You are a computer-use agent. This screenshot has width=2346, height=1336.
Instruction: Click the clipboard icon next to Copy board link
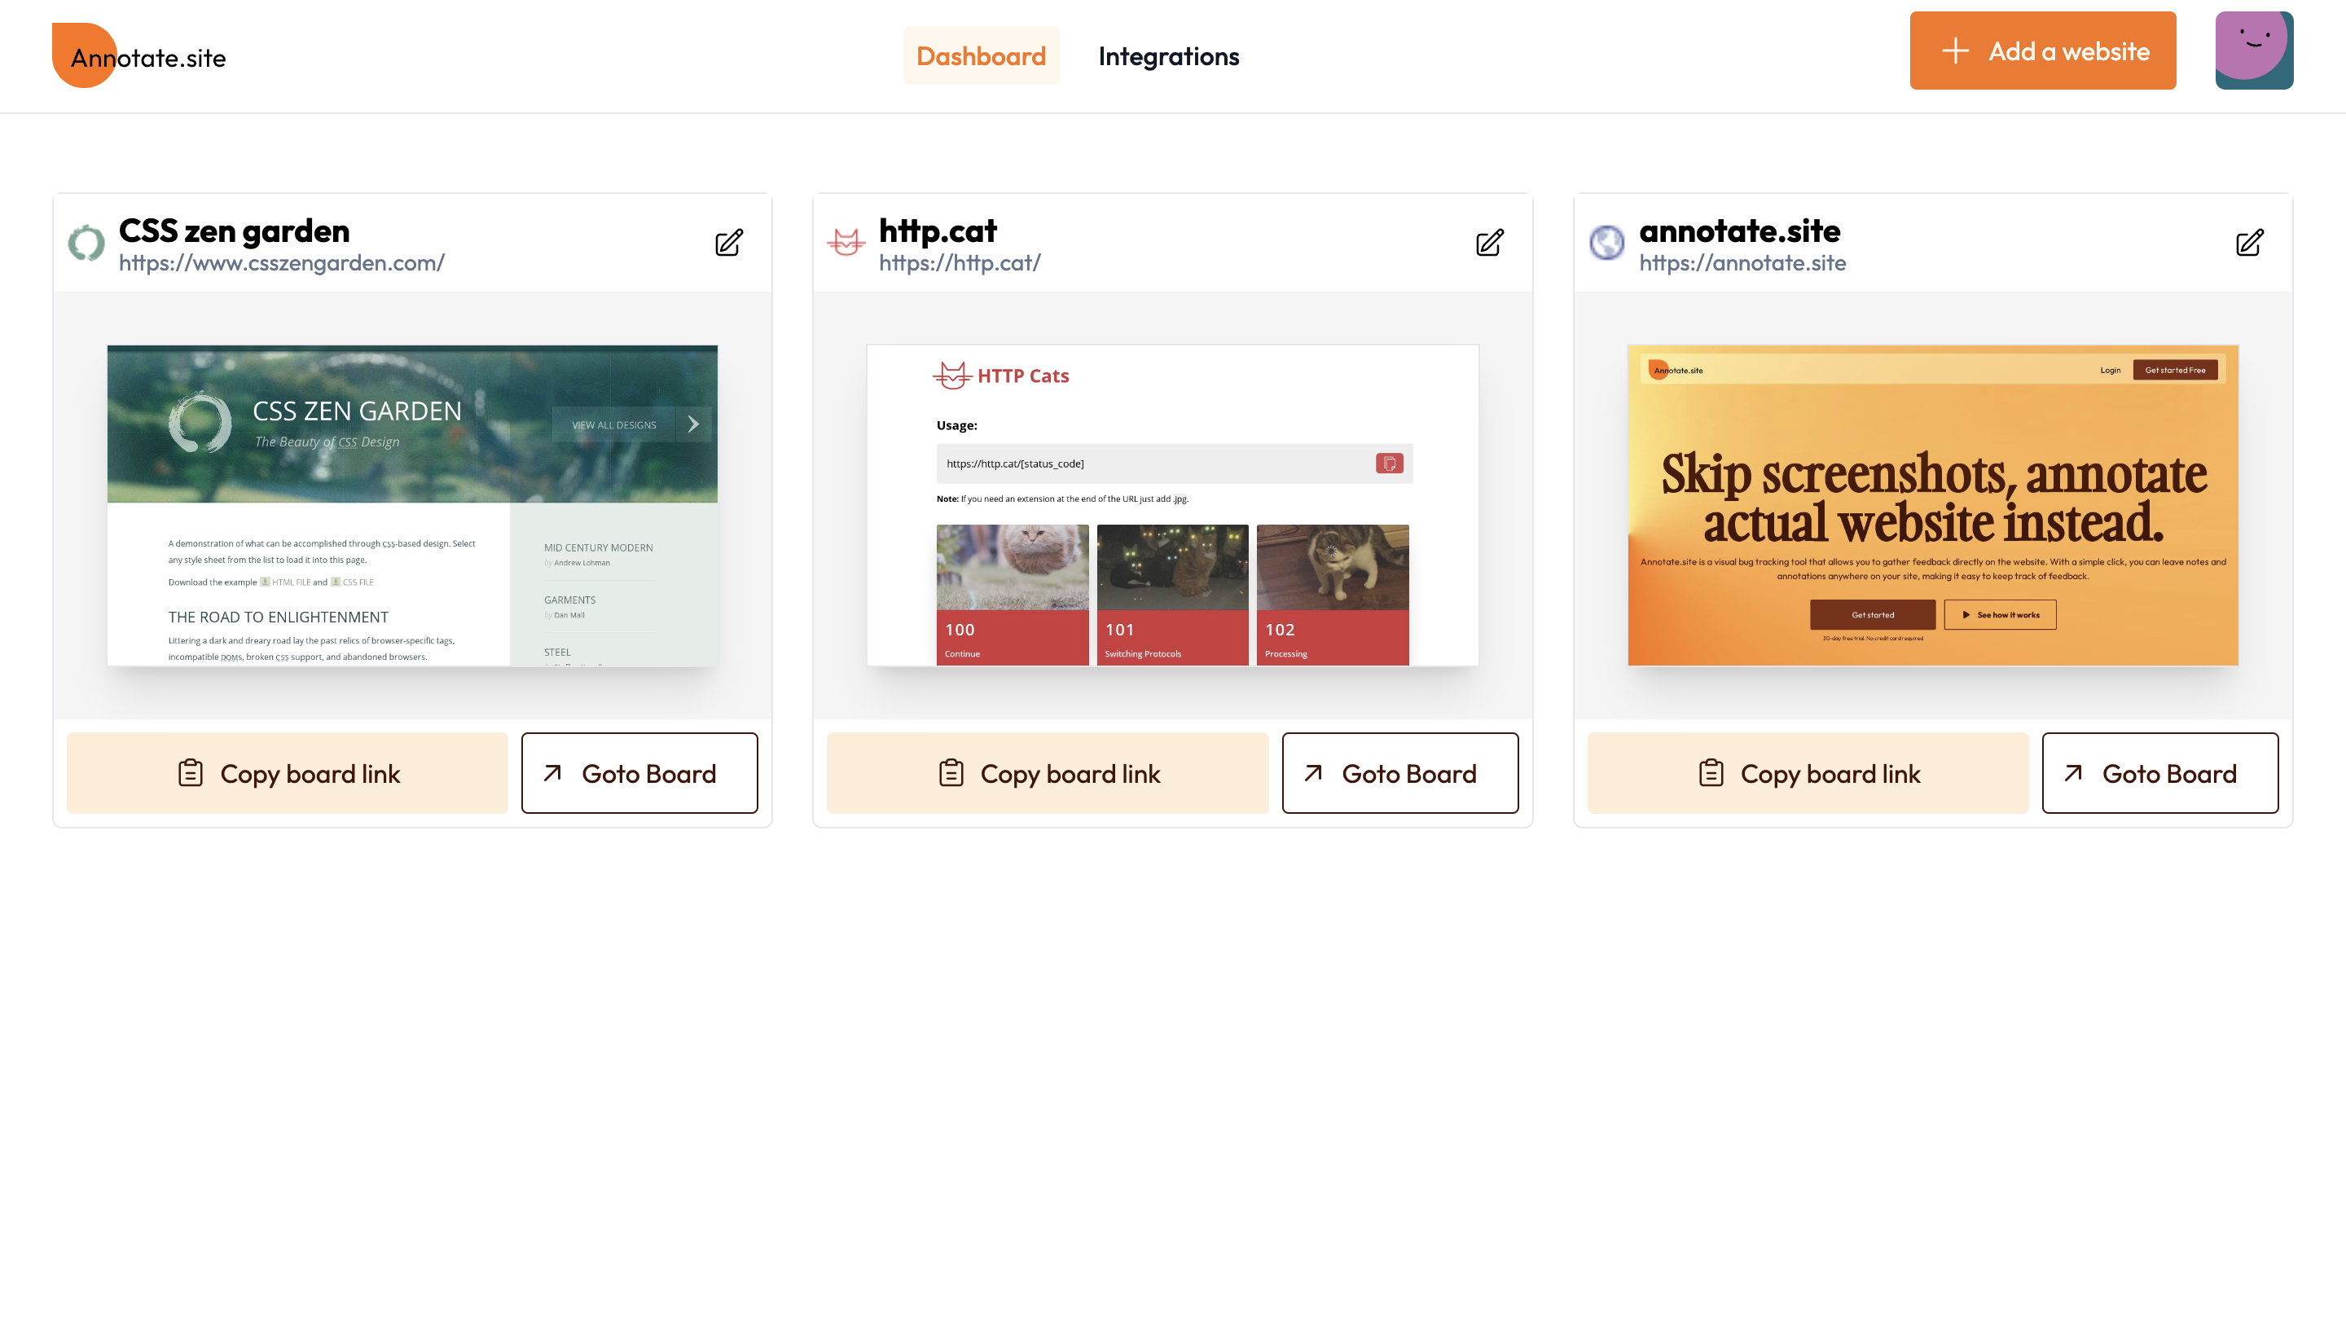tap(189, 772)
